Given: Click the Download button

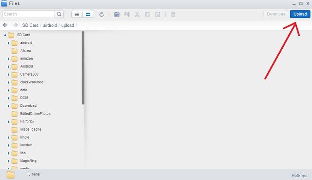Looking at the screenshot, I should click(276, 14).
